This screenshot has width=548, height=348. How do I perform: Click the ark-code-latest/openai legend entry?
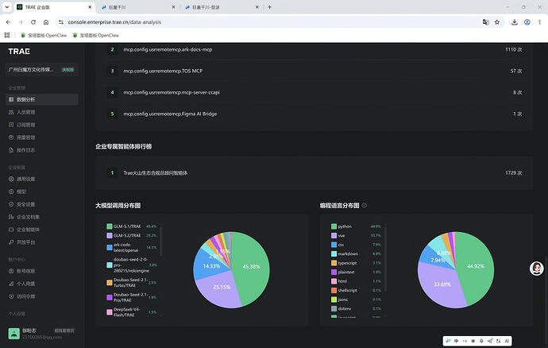coord(132,247)
